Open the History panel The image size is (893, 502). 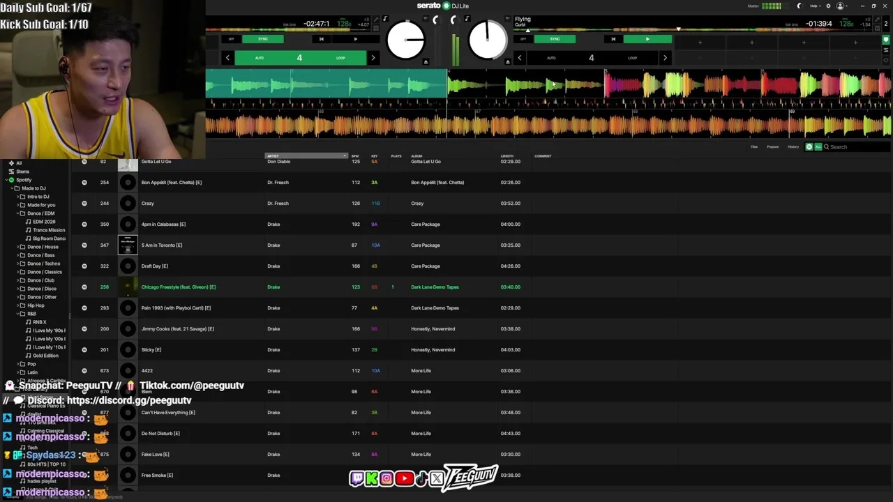pos(793,147)
